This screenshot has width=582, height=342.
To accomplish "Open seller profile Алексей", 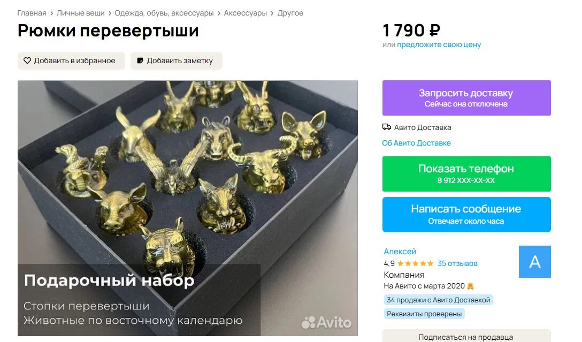I will [400, 252].
